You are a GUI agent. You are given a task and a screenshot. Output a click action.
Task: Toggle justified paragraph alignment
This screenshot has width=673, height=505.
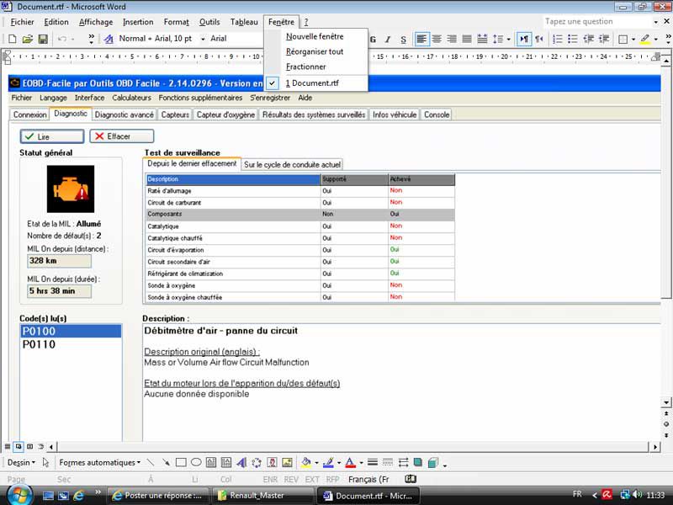(467, 39)
